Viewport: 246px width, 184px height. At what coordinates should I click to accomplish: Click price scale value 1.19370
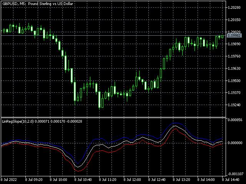[234, 93]
